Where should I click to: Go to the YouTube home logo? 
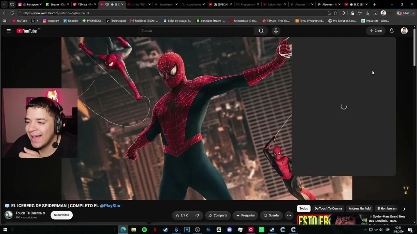[27, 31]
